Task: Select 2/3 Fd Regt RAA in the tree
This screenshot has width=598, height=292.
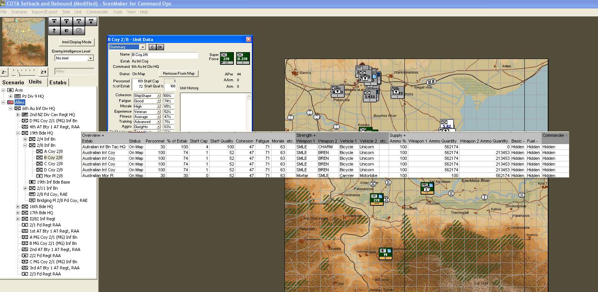Action: 45,274
